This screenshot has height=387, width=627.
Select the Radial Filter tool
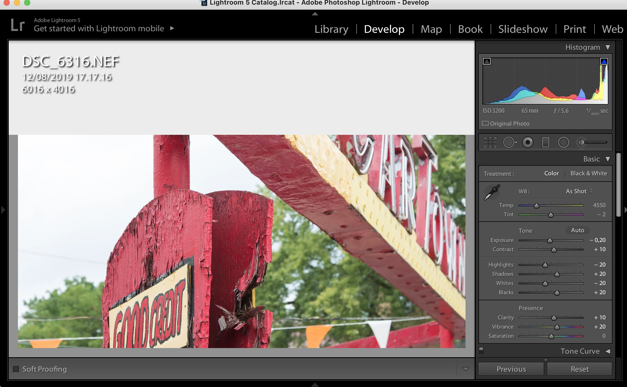pos(563,142)
